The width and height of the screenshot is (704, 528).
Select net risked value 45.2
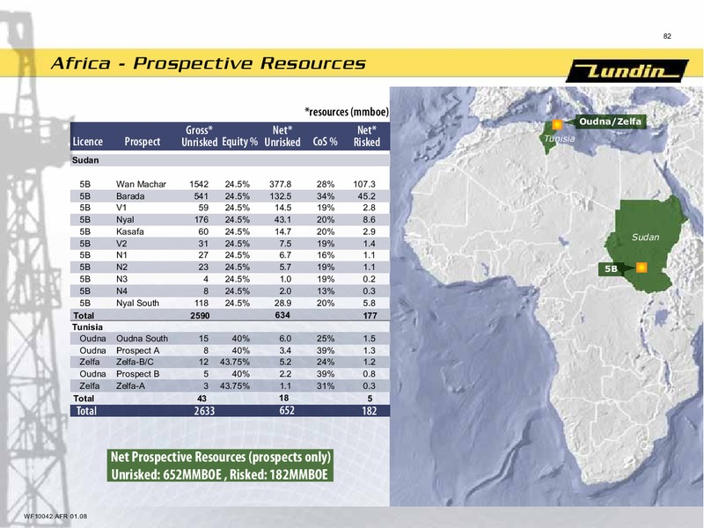coord(366,196)
